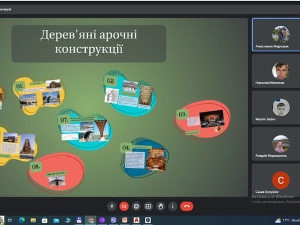Open section 07 teal bubble
The image size is (300, 225).
pos(85,129)
